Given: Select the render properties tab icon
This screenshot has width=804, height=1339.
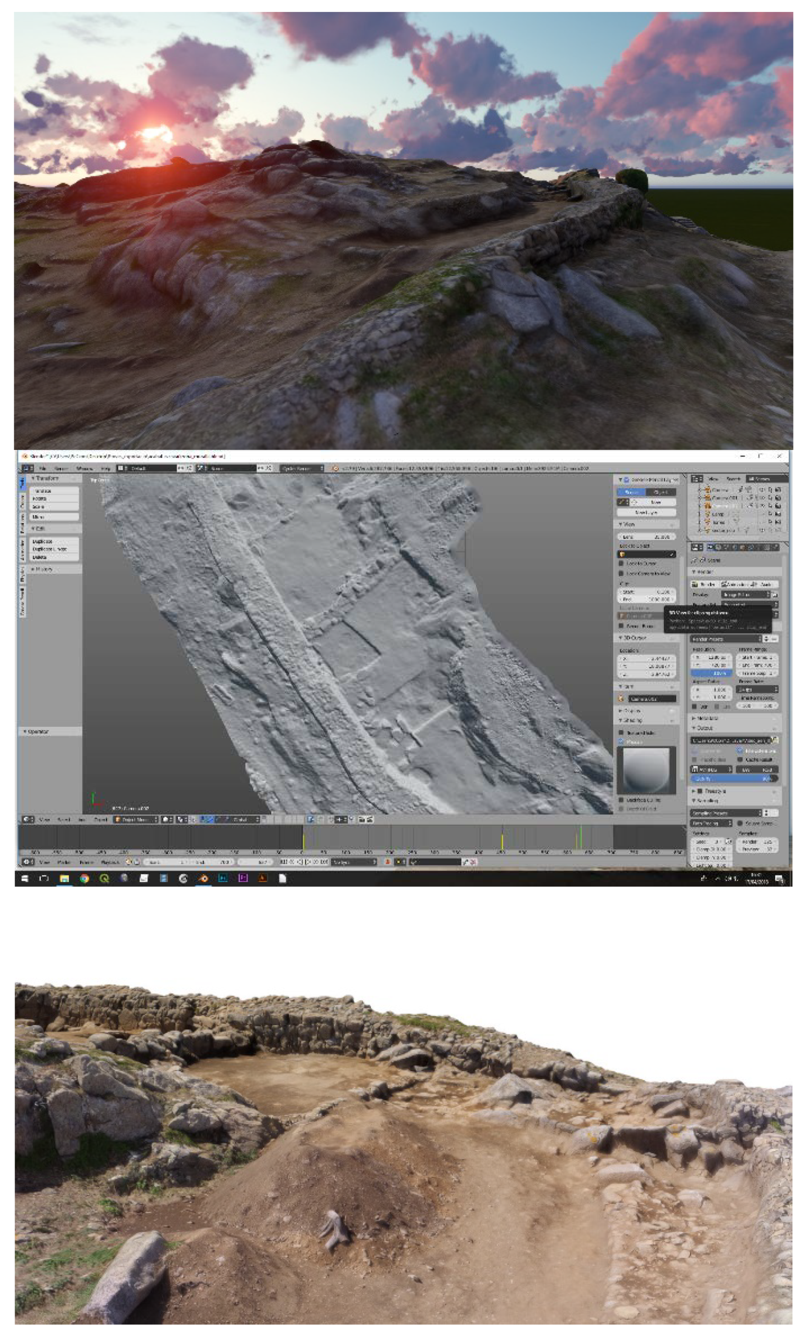Looking at the screenshot, I should pyautogui.click(x=711, y=548).
